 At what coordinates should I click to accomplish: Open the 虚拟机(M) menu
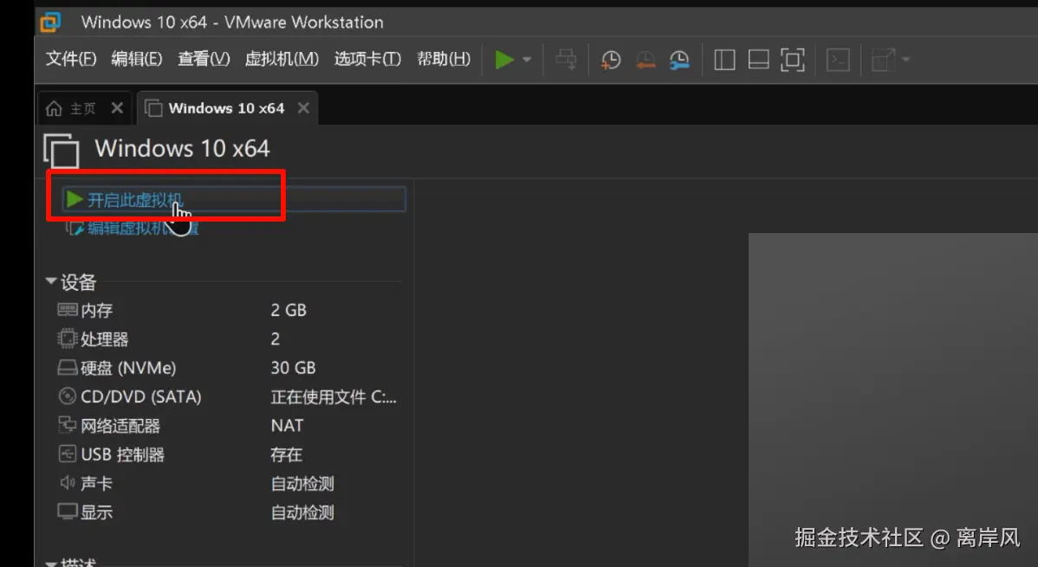282,59
